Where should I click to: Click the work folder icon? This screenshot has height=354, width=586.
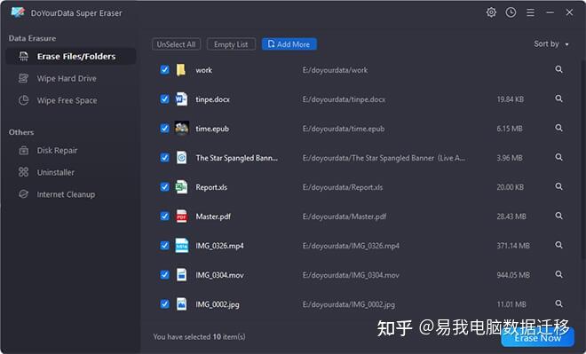(181, 70)
